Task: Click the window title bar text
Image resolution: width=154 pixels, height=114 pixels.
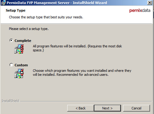Action: (x=57, y=3)
